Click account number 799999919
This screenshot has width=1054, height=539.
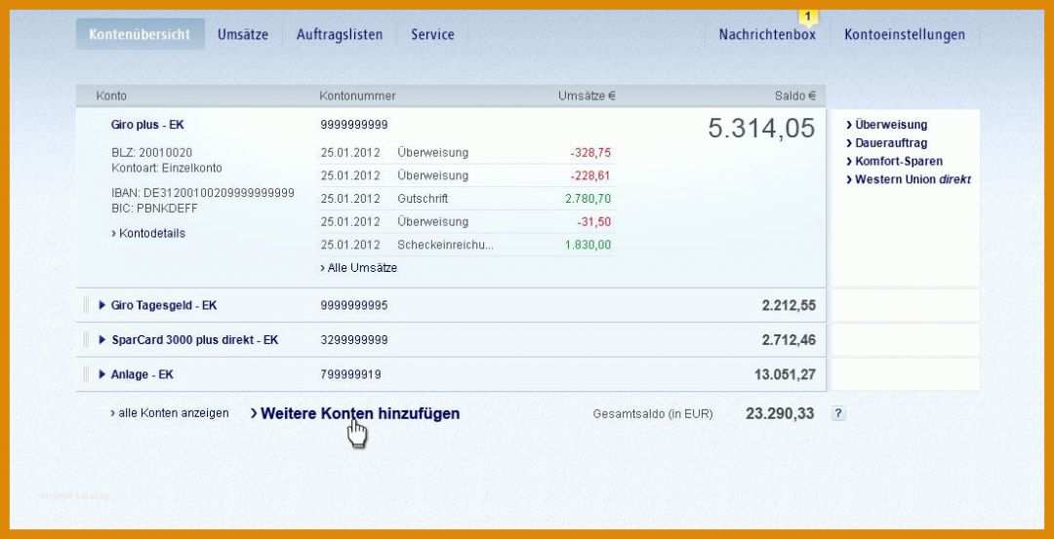(351, 374)
